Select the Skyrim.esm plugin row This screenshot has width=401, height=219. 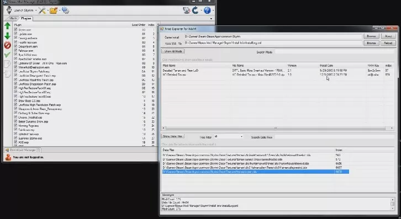(24, 30)
